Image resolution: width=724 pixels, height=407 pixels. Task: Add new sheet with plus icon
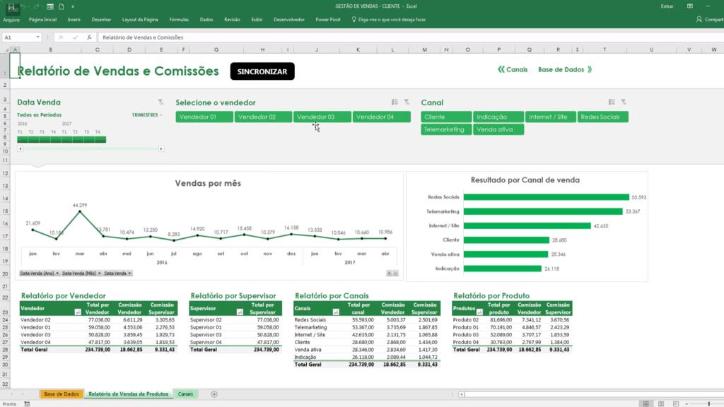pyautogui.click(x=214, y=394)
